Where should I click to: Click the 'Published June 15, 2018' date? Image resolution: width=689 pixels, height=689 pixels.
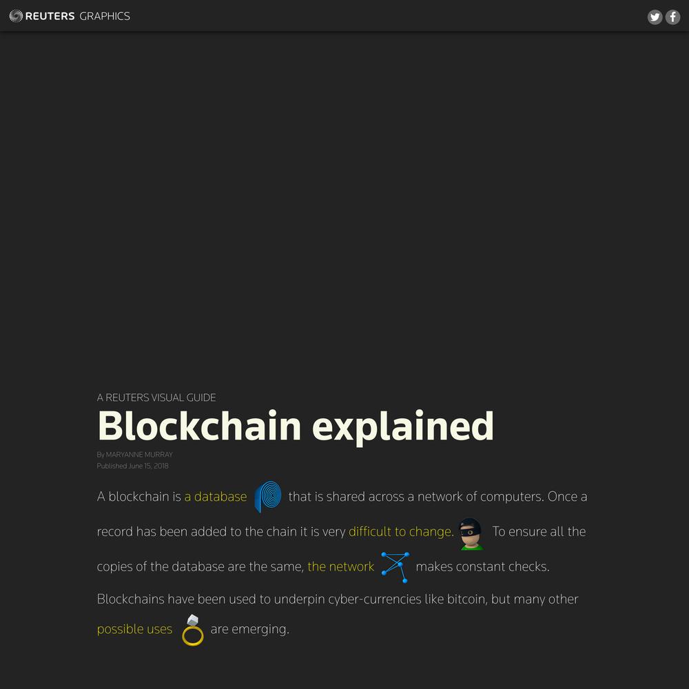(x=133, y=466)
